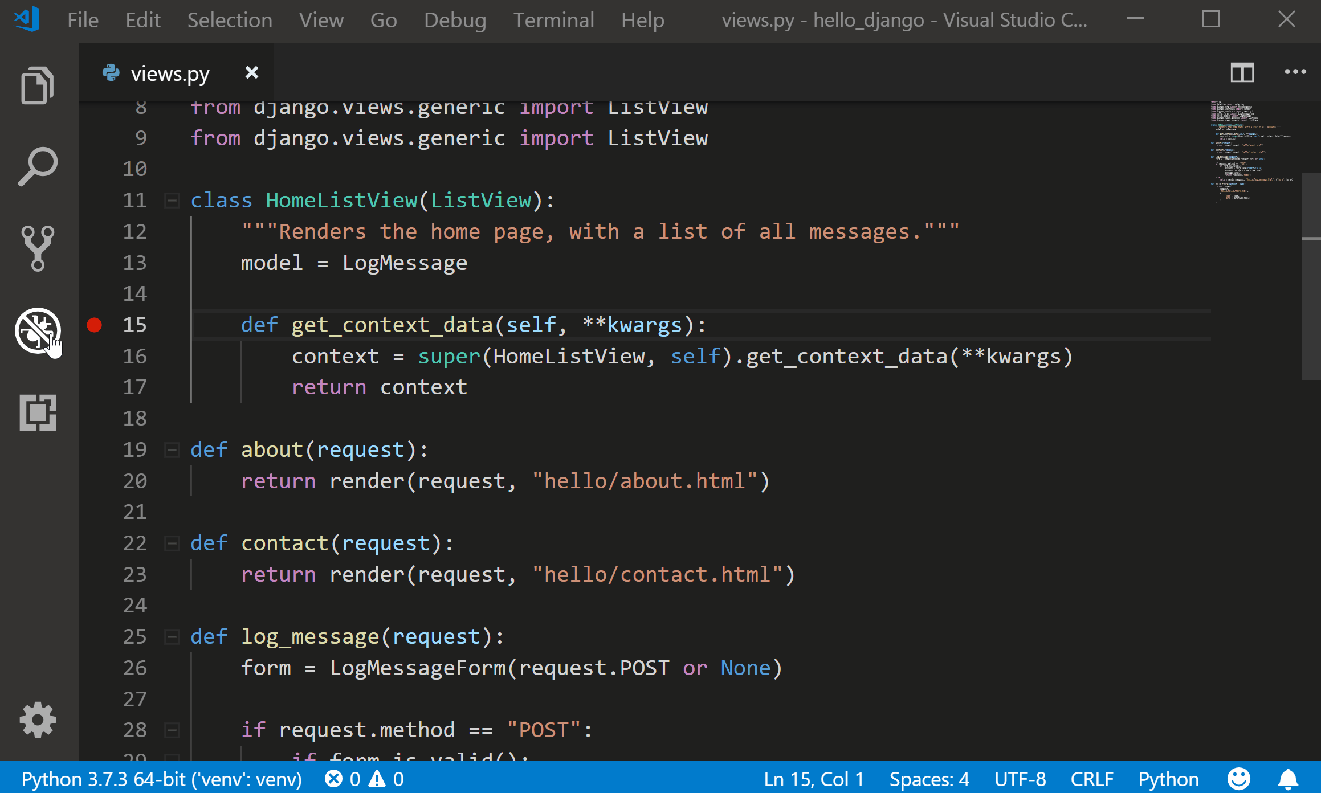Collapse the HomeListView class fold
The image size is (1321, 793).
(x=172, y=200)
